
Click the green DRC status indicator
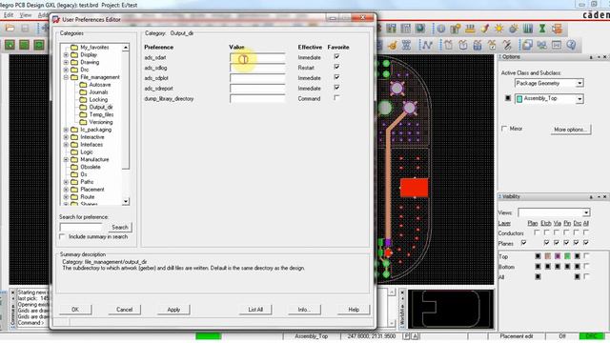click(592, 336)
